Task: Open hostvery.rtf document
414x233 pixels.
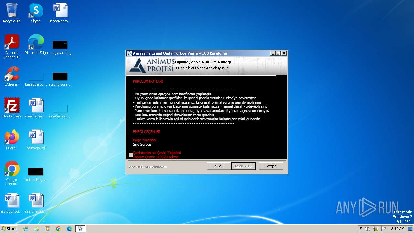Action: 36,140
